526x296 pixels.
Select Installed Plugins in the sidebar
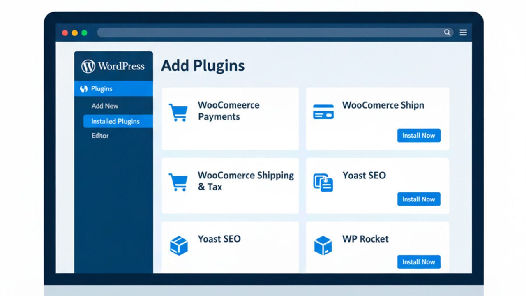[116, 121]
